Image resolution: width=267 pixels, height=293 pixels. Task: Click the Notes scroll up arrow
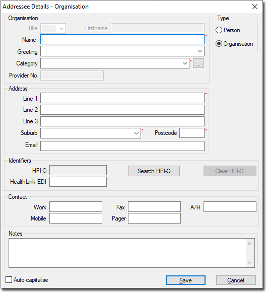(249, 244)
